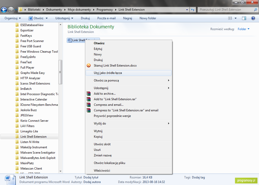Screen dimensions: 259x185
Task: Click Dodaj tag in the details pane
Action: coord(198,177)
